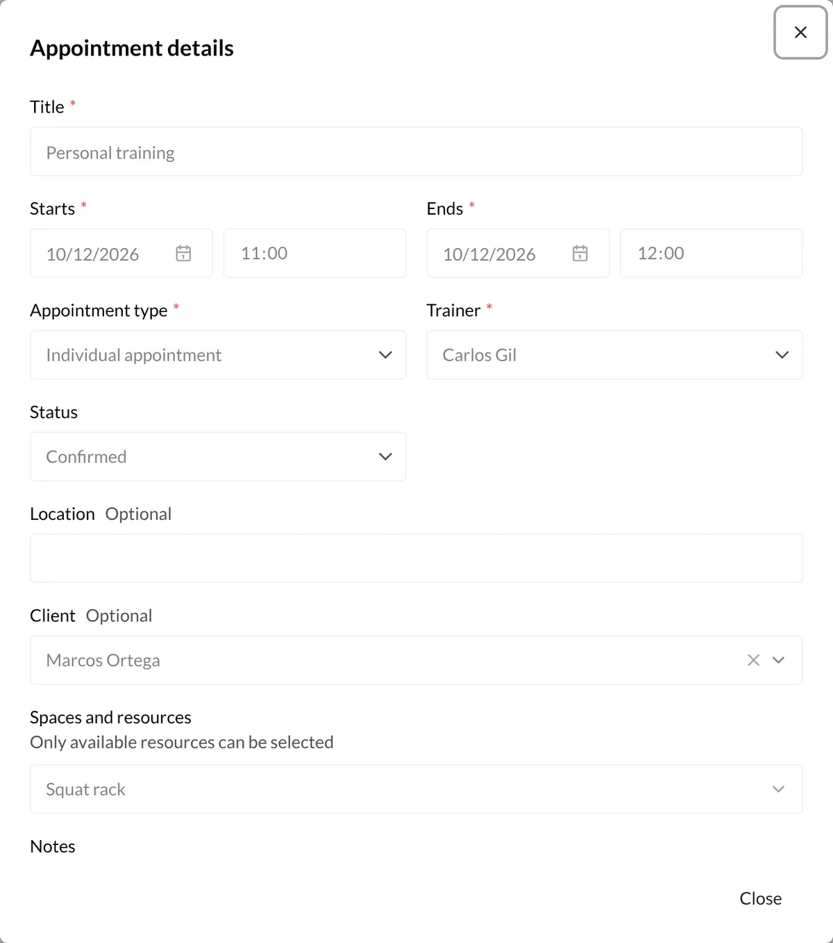Screen dimensions: 833x943
Task: Click the 'Only available resources can be selected' text
Action: 182,742
